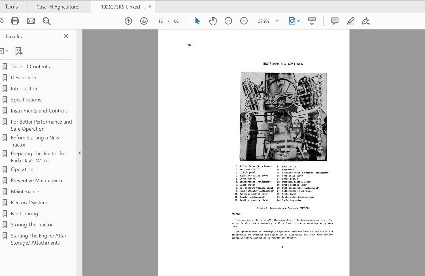This screenshot has width=425, height=276.
Task: Select the Highlight text tool
Action: click(x=350, y=21)
